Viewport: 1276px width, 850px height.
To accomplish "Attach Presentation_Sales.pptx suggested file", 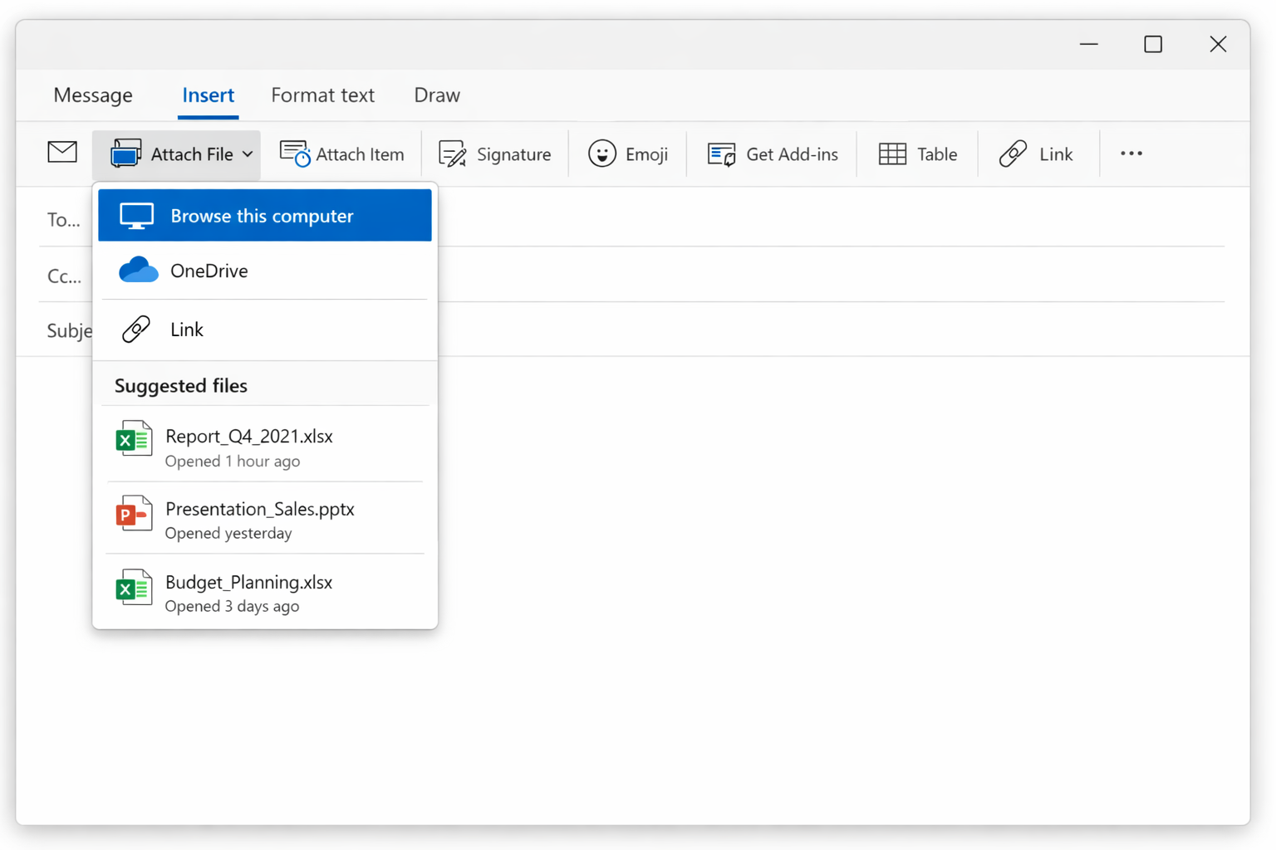I will (265, 519).
